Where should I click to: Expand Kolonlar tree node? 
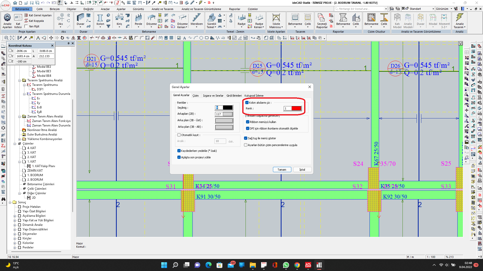(x=15, y=243)
